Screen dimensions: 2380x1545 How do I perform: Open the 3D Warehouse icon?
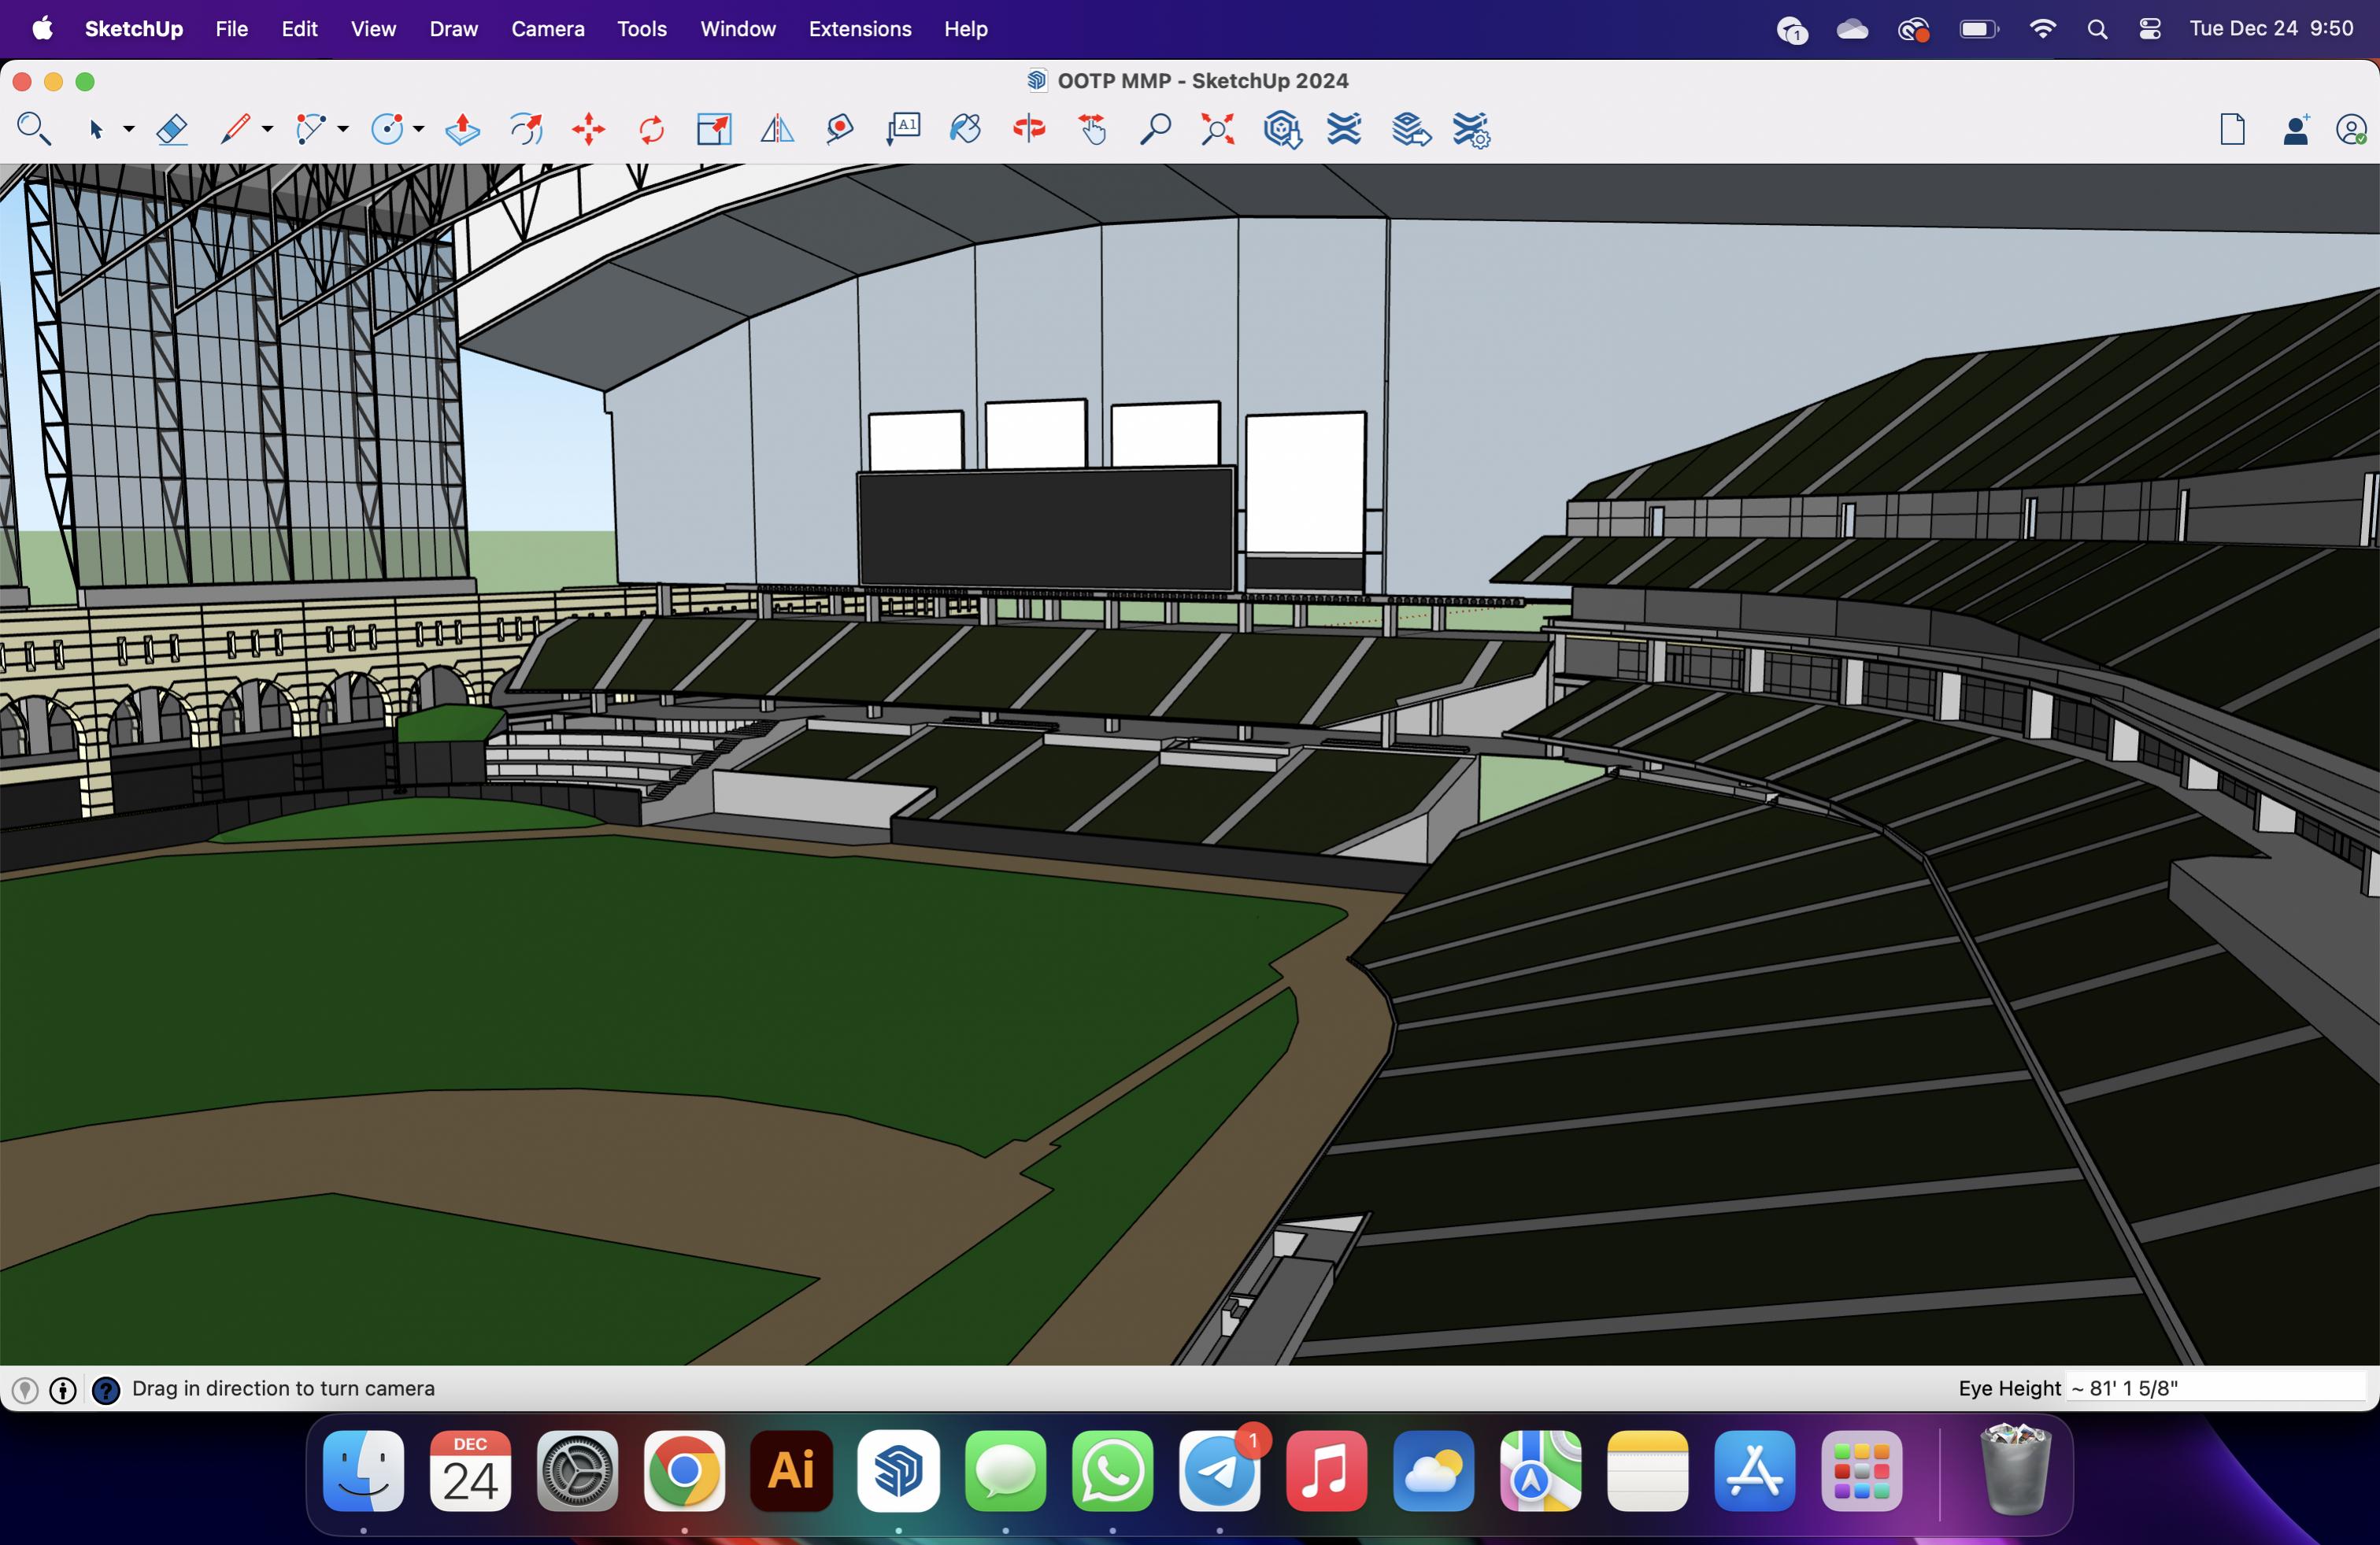click(1282, 129)
